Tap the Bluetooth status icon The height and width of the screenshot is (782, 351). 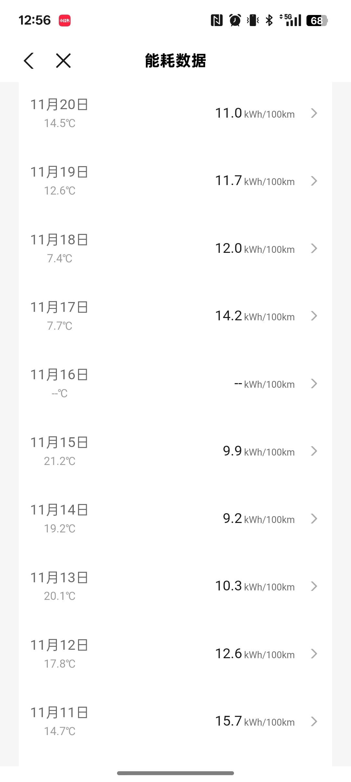tap(269, 21)
